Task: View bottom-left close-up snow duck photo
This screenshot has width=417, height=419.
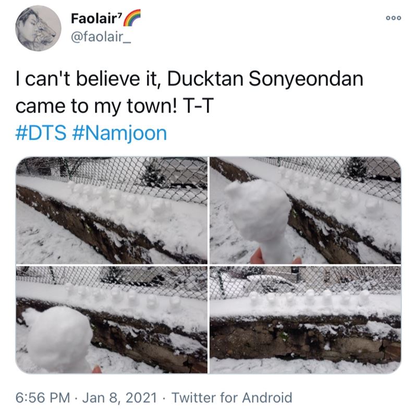Action: click(x=112, y=319)
